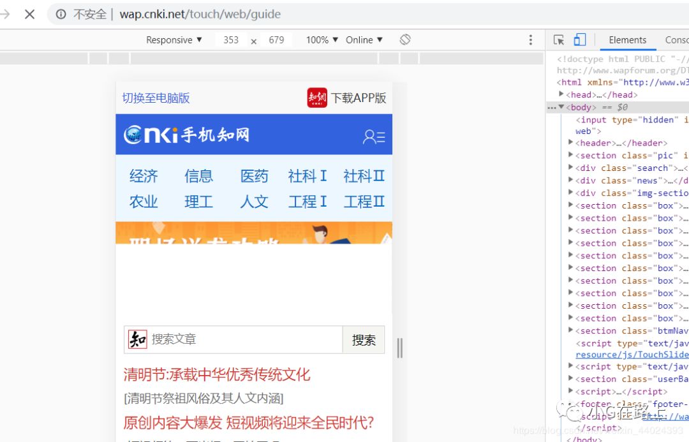Viewport: 689px width, 442px height.
Task: Open the 清明节祭祖风俗及其人文内涵 article link
Action: click(x=204, y=399)
